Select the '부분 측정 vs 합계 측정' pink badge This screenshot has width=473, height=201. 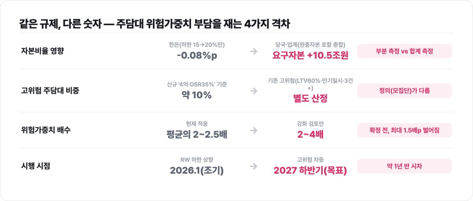click(x=404, y=51)
